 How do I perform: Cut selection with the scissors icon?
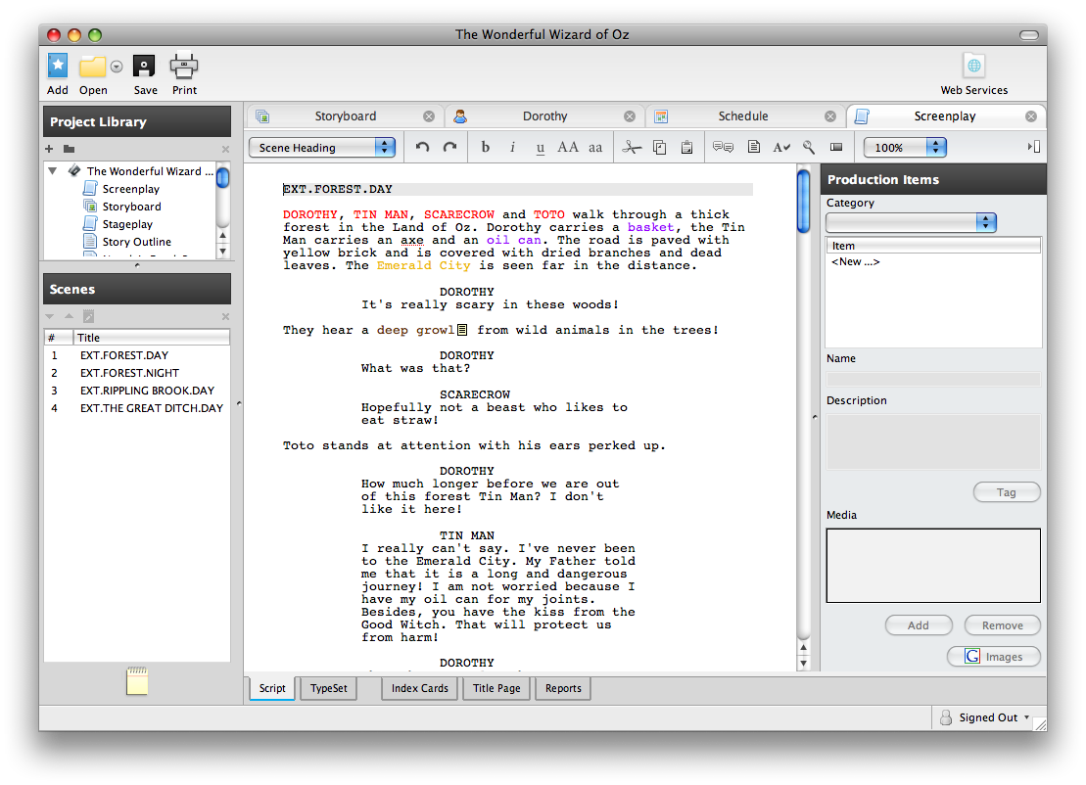(x=632, y=147)
